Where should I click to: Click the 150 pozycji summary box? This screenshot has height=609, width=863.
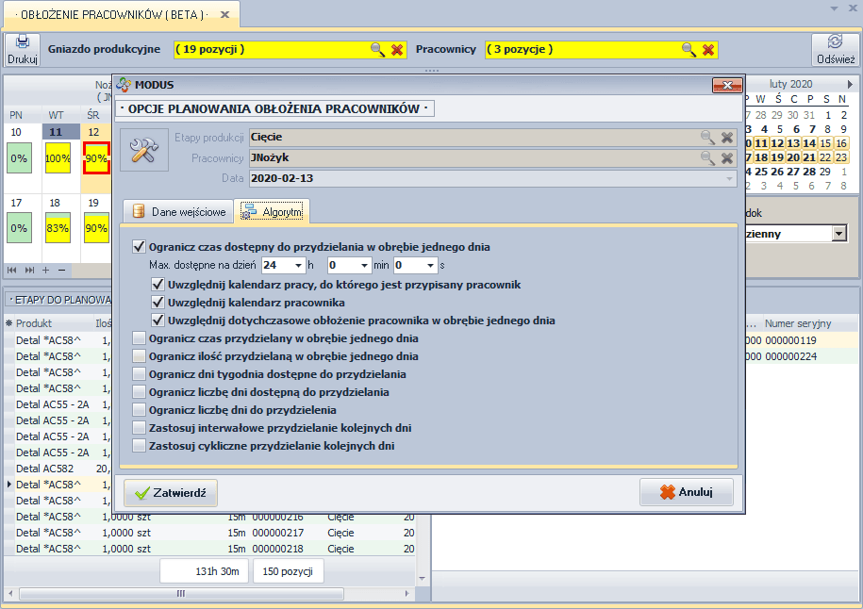click(288, 571)
